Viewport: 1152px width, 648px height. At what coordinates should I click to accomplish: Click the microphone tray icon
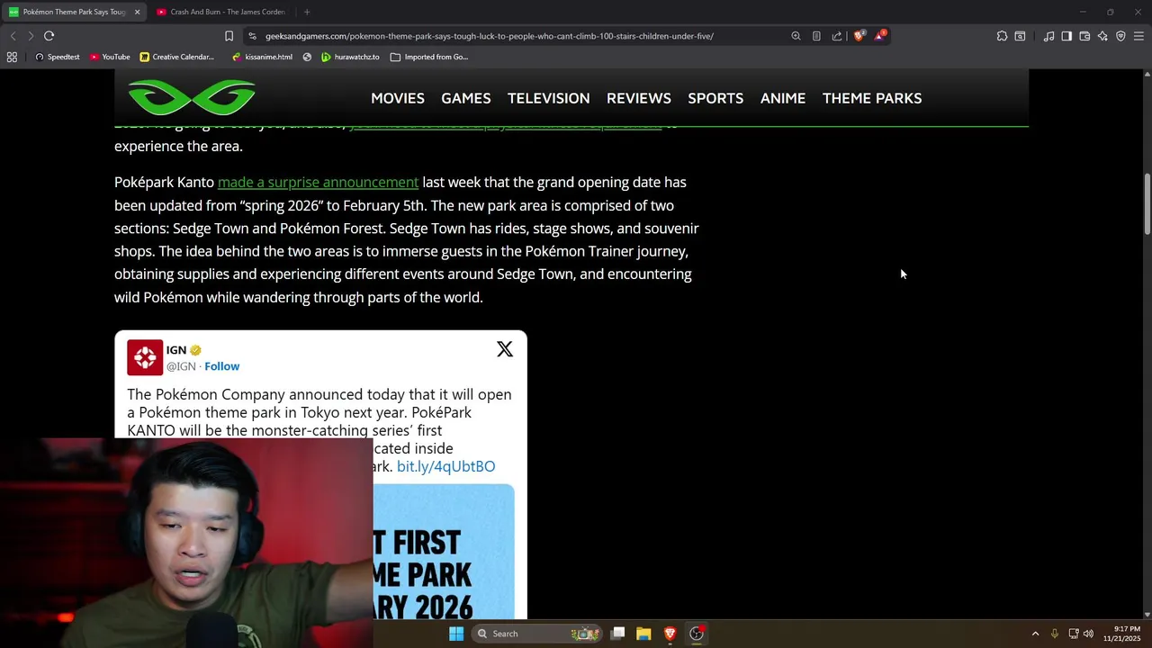click(1055, 634)
